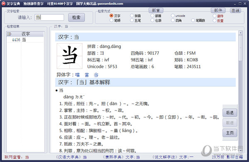Click the 仓颉:FSM value

[185, 53]
